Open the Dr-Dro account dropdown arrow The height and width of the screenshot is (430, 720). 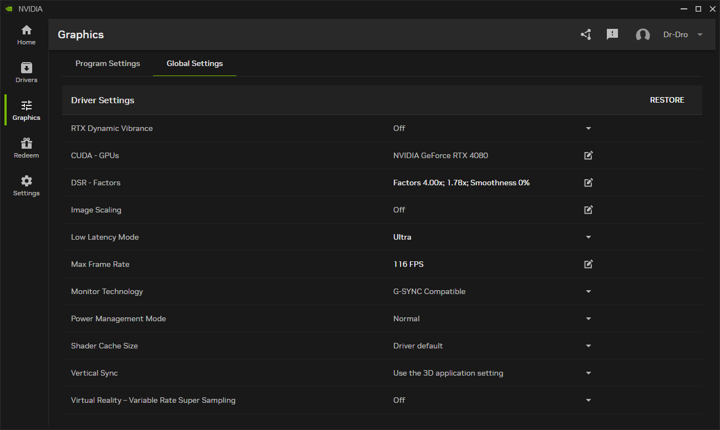[x=700, y=34]
